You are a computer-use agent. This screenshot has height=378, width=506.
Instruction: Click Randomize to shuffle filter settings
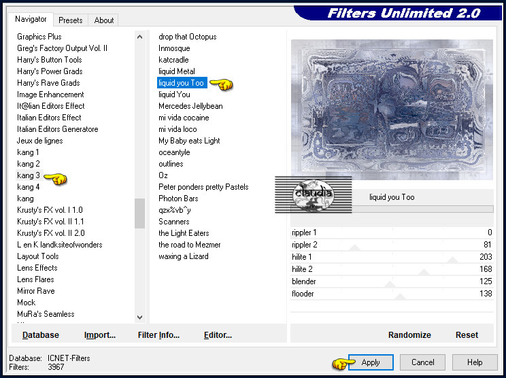(x=409, y=334)
